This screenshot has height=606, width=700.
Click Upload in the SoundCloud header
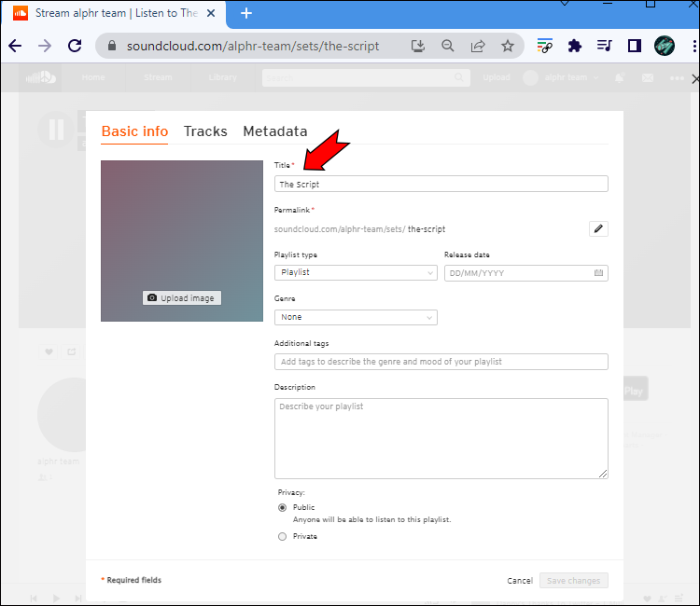click(496, 77)
